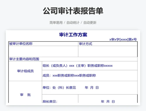Select the 被审计单位名称 label cell
Image resolution: width=146 pixels, height=111 pixels.
point(43,44)
